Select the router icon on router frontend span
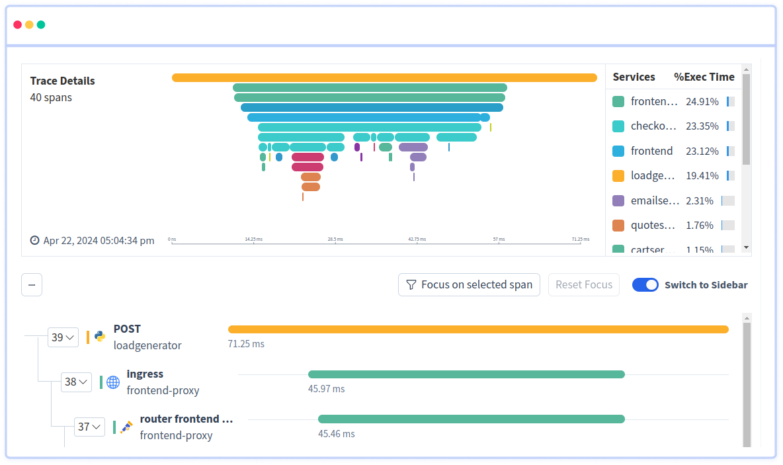The image size is (783, 465). pos(126,427)
